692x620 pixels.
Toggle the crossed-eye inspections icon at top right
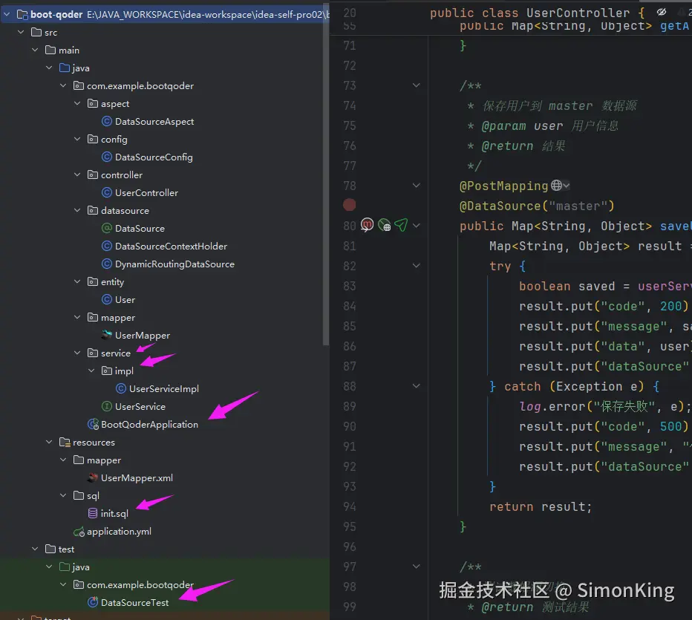[x=661, y=12]
